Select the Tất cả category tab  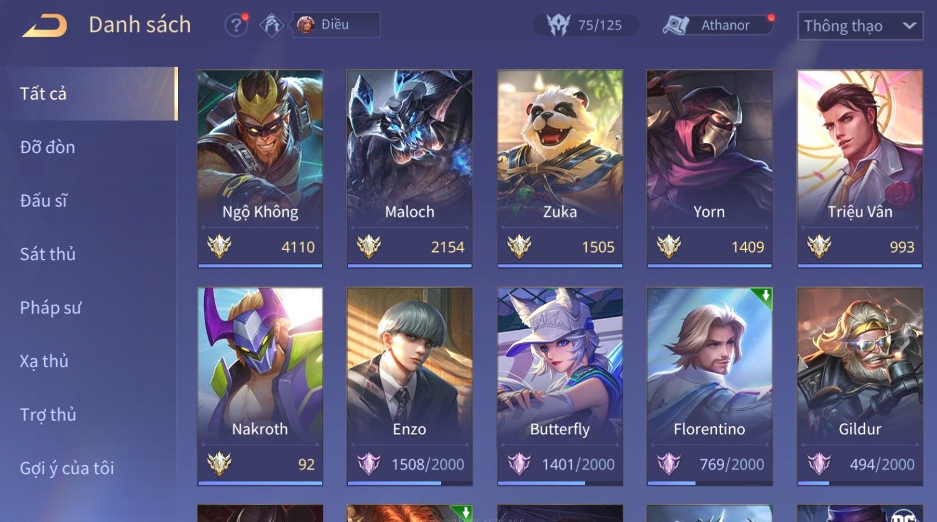pos(89,93)
